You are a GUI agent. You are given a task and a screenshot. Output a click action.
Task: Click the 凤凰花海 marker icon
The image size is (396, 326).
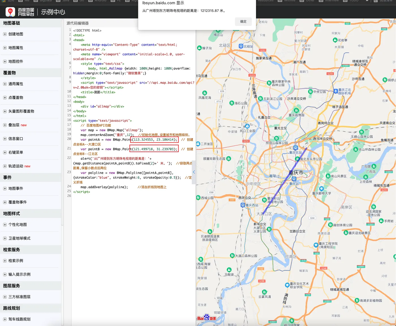[x=205, y=93]
